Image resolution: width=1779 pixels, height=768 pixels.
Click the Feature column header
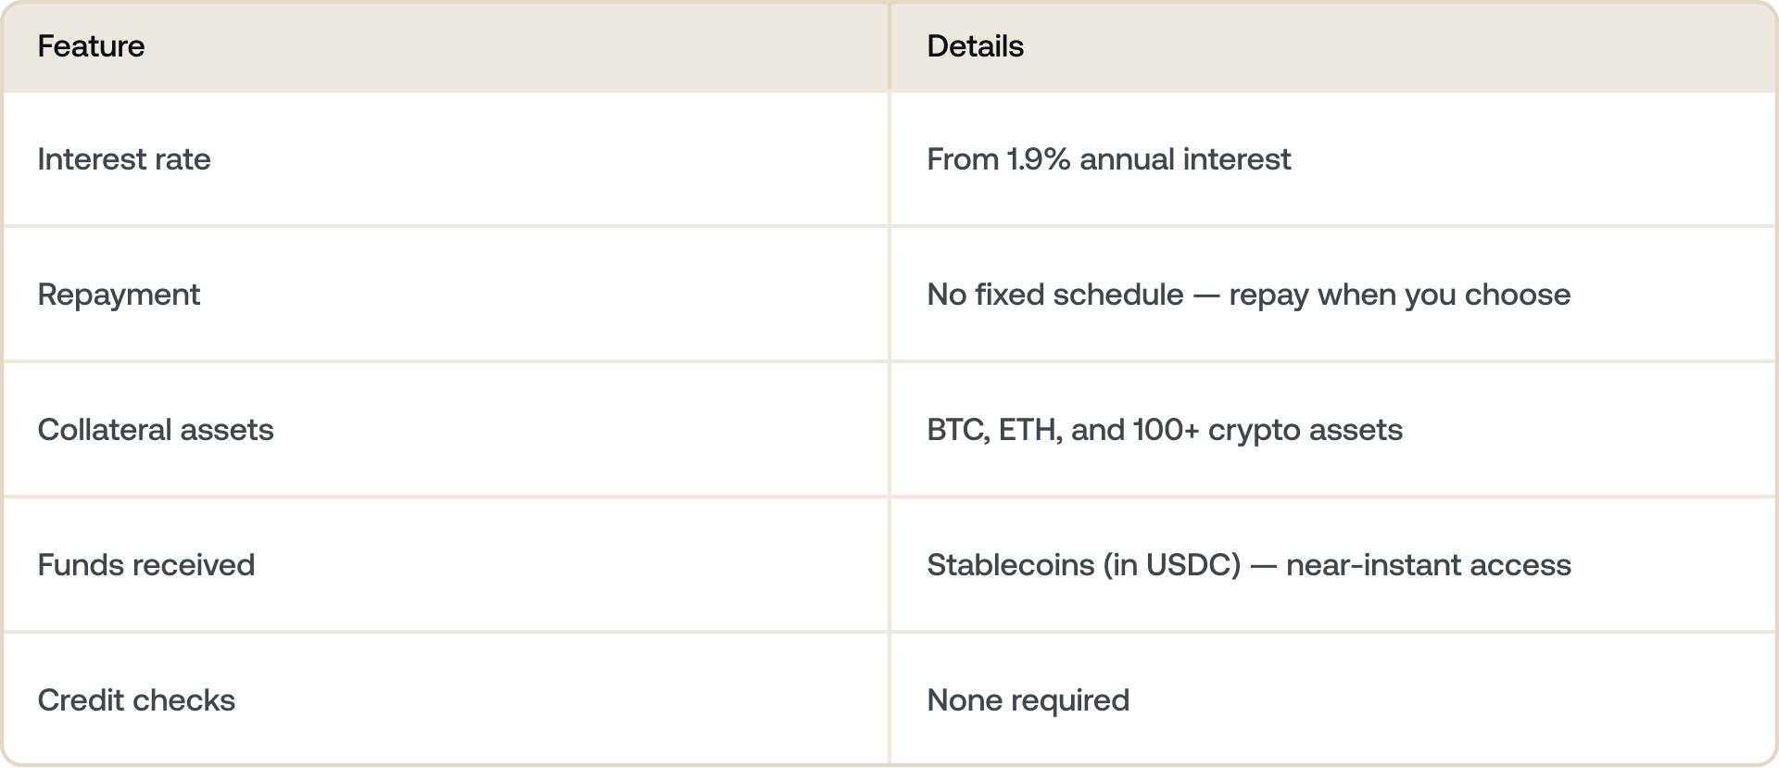pos(91,46)
